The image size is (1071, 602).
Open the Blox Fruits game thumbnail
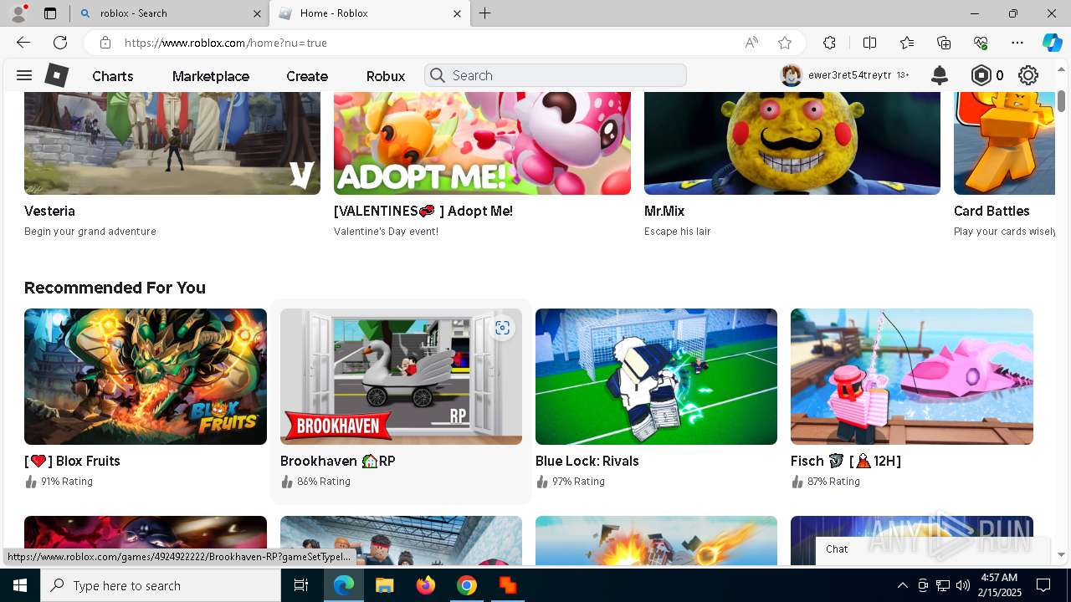coord(146,376)
